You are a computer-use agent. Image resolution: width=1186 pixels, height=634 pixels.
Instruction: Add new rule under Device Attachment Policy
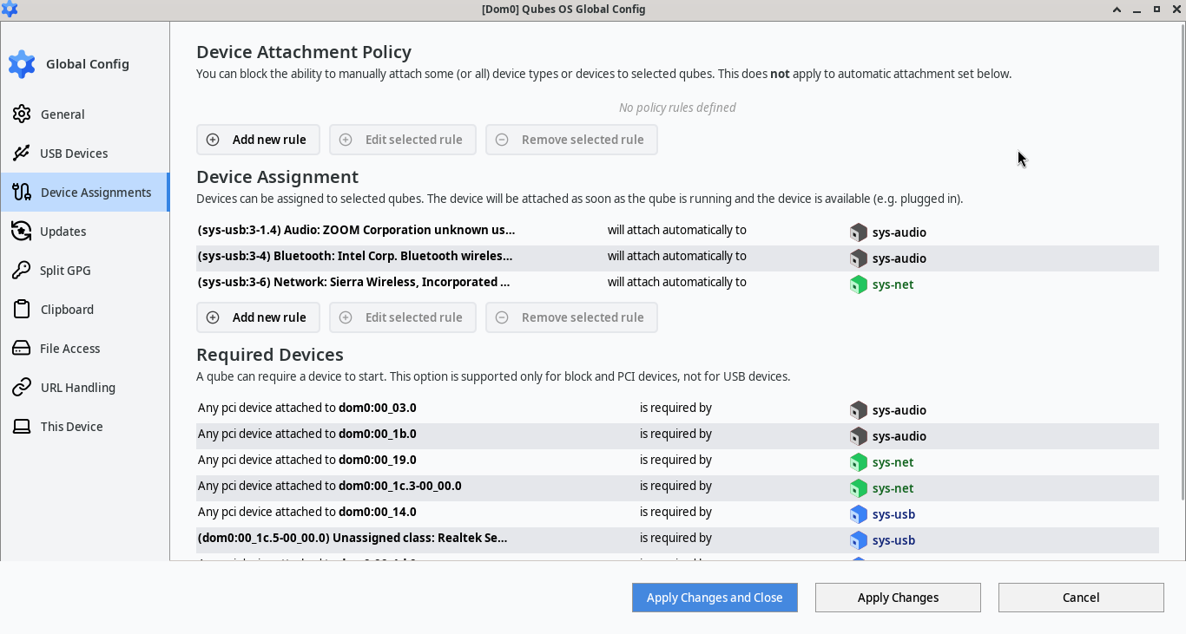coord(258,139)
